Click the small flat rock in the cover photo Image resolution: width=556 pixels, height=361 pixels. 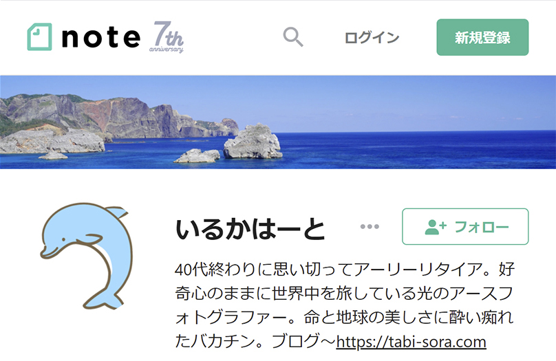197,156
